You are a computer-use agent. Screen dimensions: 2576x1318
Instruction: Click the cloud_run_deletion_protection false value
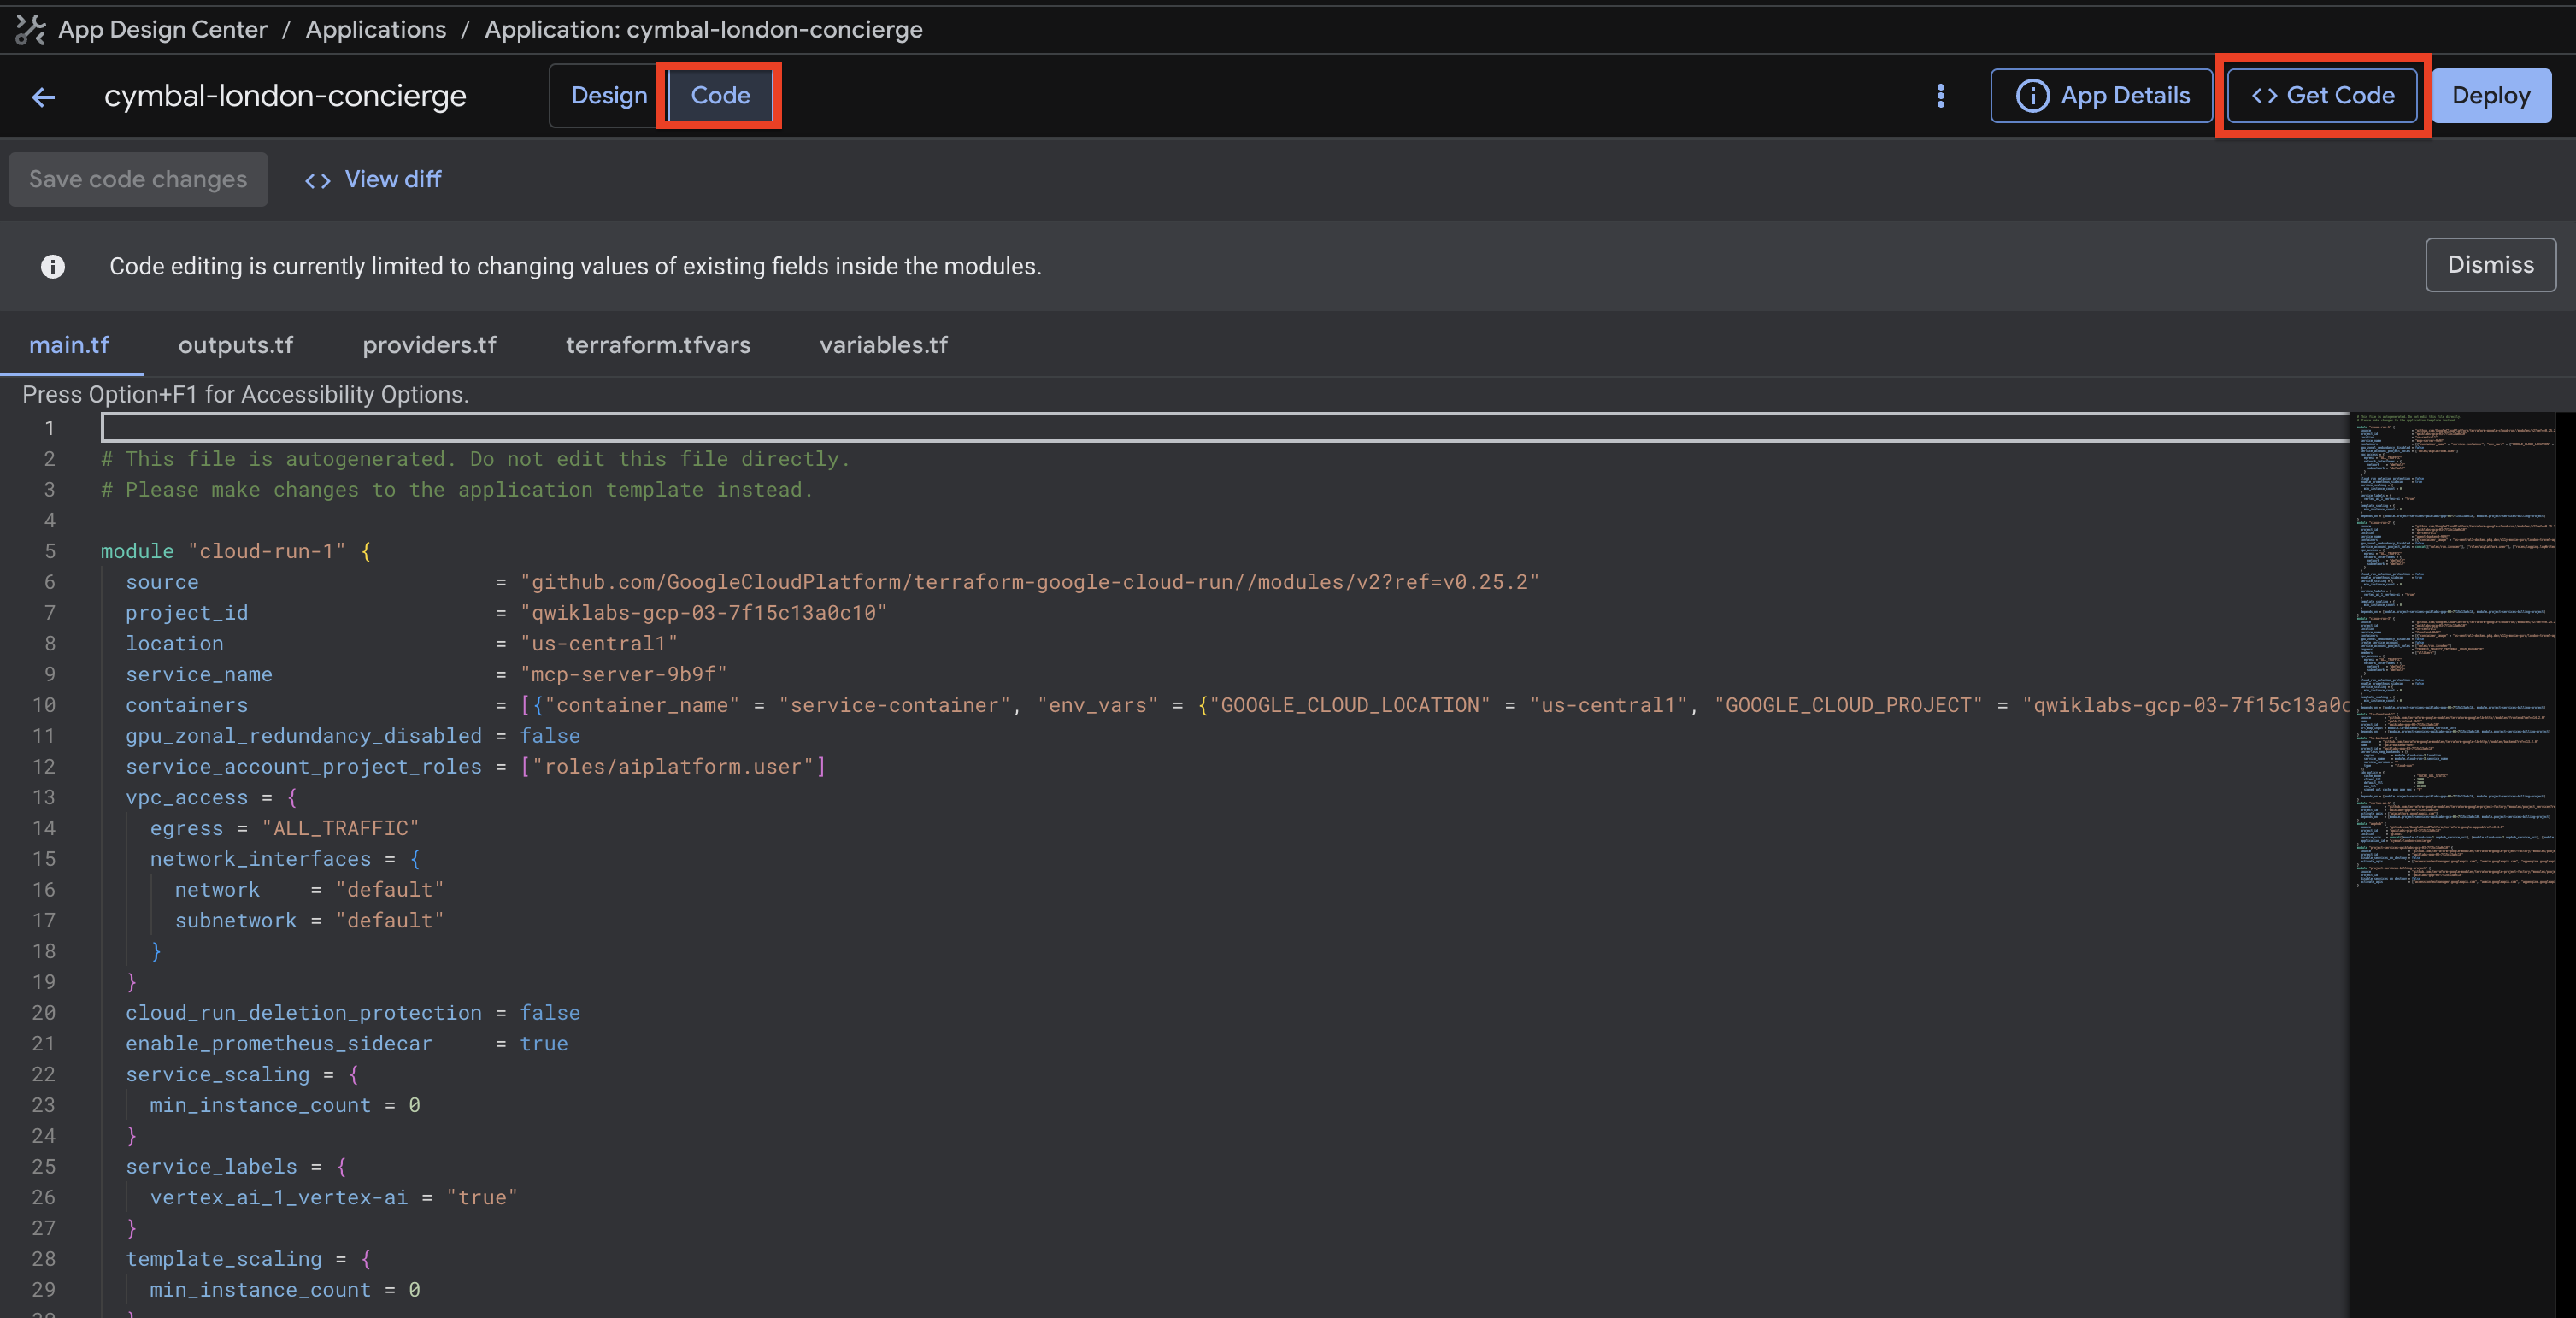pyautogui.click(x=550, y=1013)
